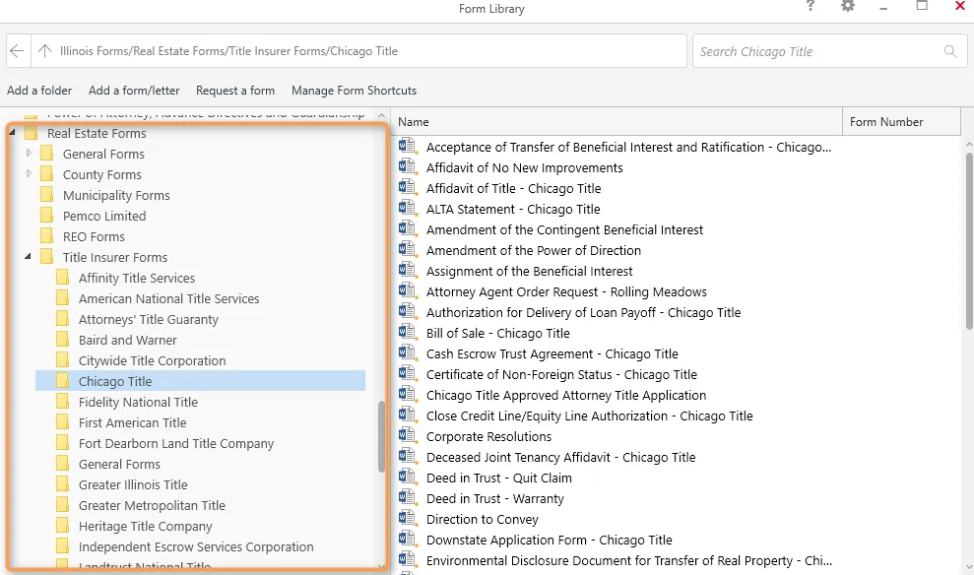Screen dimensions: 974x575
Task: Click folder icon next to Fidelity National Title
Action: [62, 402]
